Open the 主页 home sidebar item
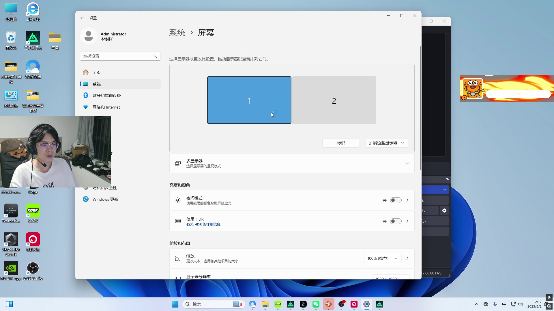Image resolution: width=554 pixels, height=311 pixels. point(120,73)
